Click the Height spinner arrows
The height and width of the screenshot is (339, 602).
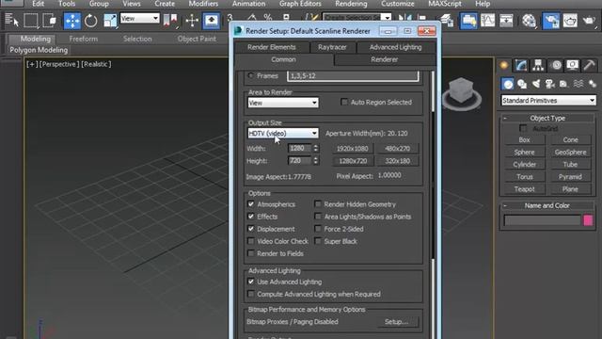pyautogui.click(x=316, y=161)
